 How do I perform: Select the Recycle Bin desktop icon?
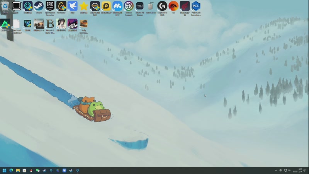[x=5, y=7]
